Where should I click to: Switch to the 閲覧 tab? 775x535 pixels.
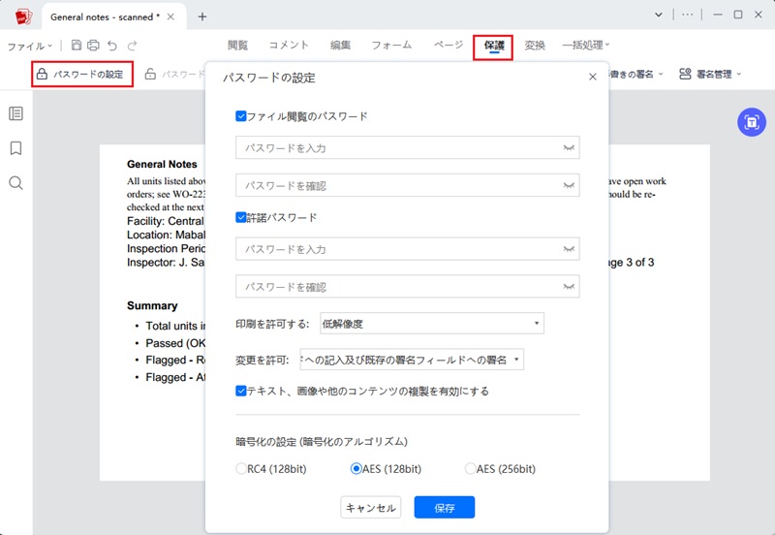237,45
